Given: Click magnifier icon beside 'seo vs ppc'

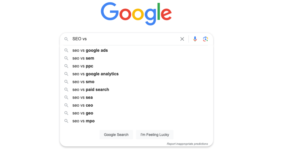Looking at the screenshot, I should (66, 66).
